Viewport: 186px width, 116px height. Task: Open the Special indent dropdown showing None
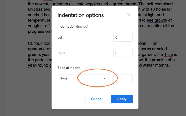[83, 78]
